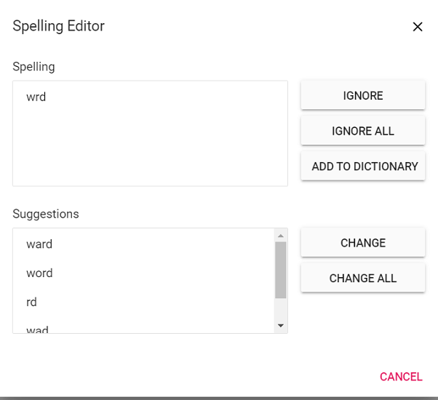Select the suggestion 'word'
The width and height of the screenshot is (438, 400).
pyautogui.click(x=143, y=273)
